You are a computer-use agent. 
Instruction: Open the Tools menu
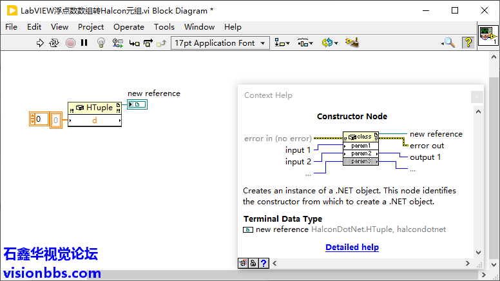coord(164,27)
